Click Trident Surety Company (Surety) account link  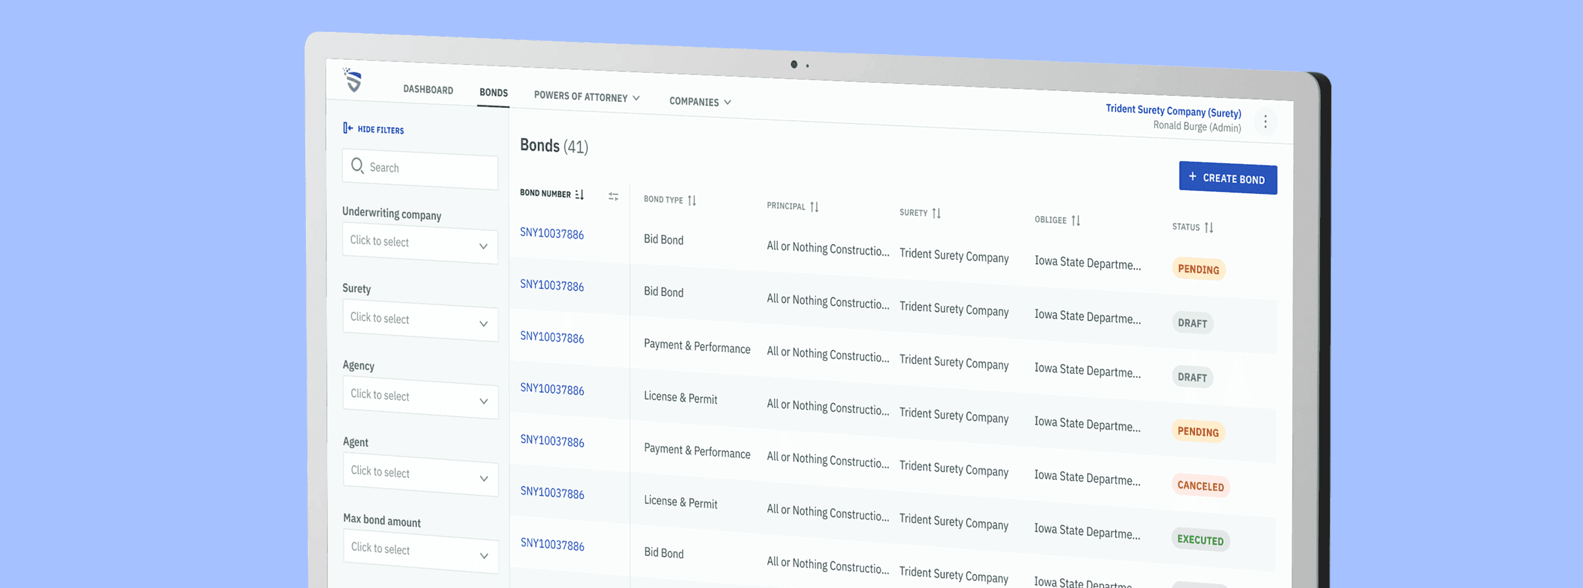(x=1173, y=111)
